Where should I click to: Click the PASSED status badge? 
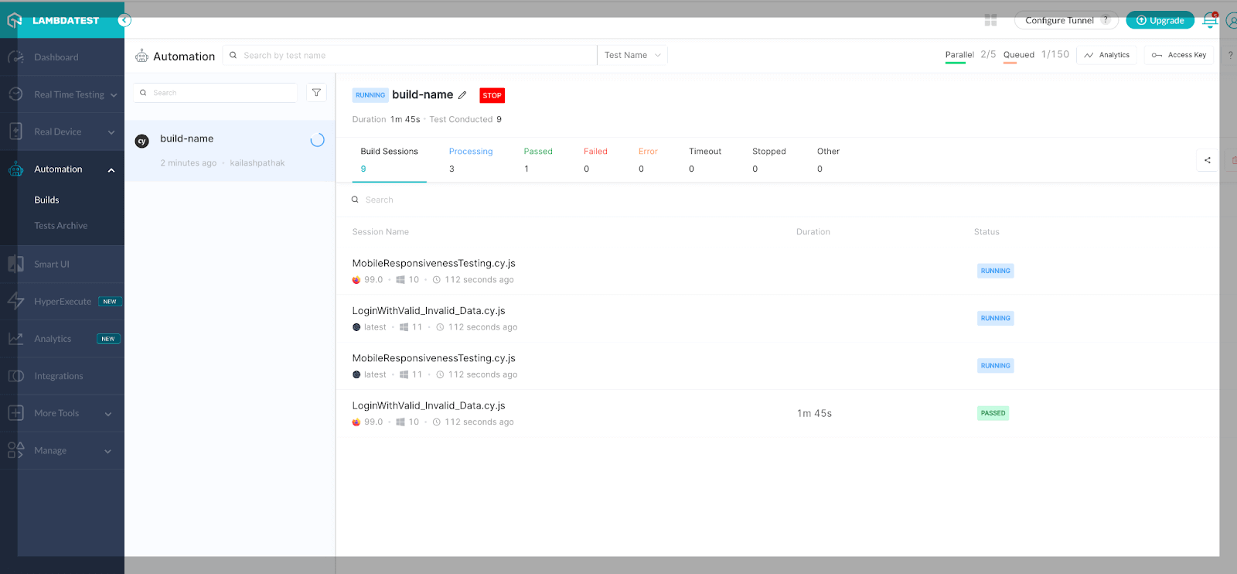[993, 413]
